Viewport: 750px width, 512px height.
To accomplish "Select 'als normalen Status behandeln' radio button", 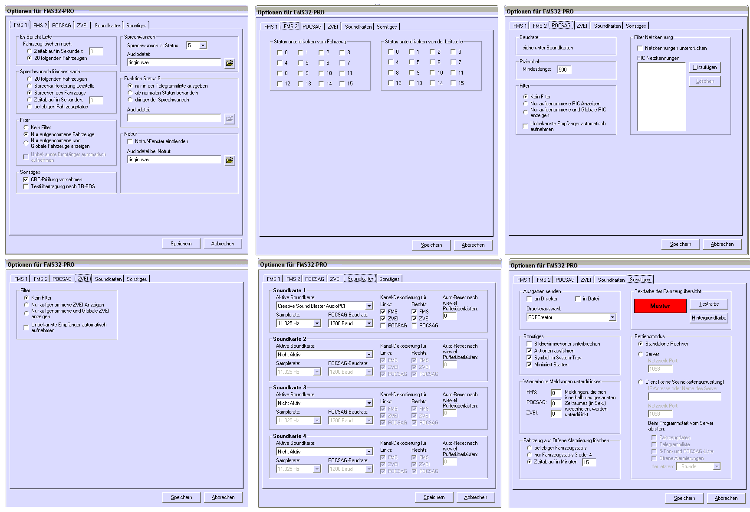I will point(130,93).
